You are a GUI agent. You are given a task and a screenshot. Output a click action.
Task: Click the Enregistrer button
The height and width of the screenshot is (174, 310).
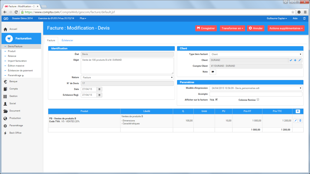click(x=207, y=28)
